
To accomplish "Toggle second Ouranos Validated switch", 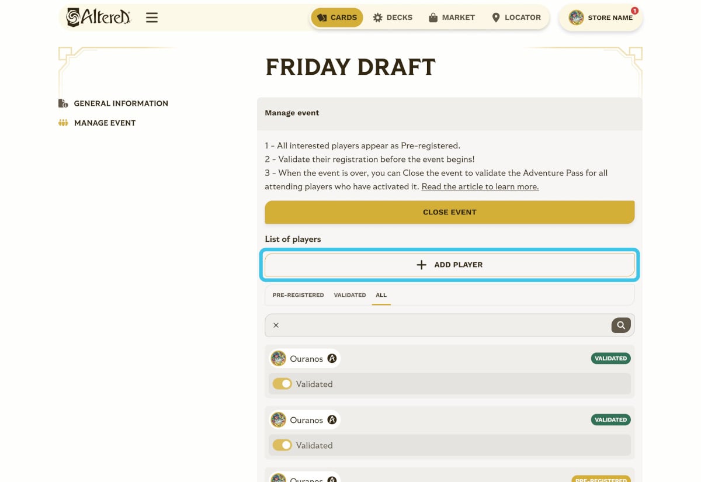I will [x=282, y=445].
